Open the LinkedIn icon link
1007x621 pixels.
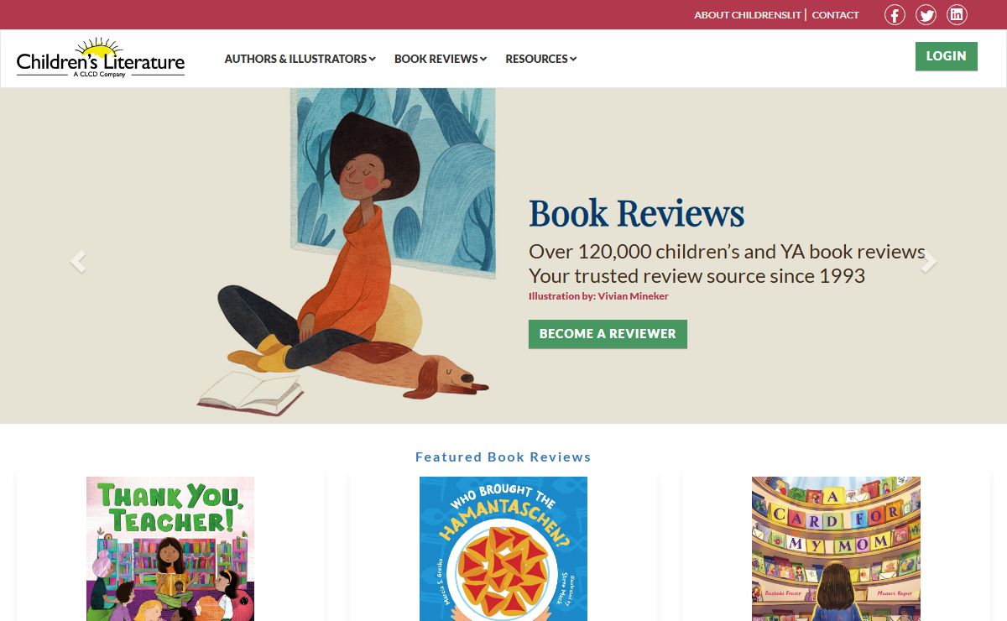(957, 15)
